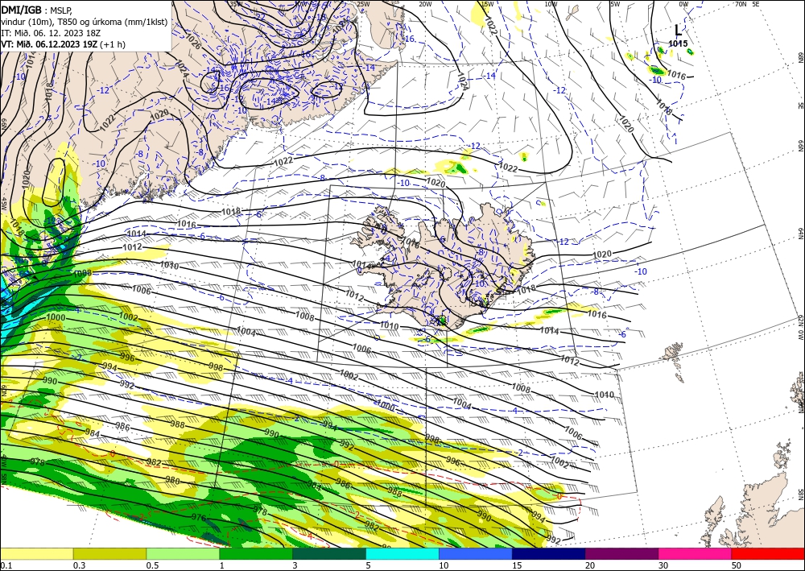805x571 pixels.
Task: Click the "20W" longitude label
Action: (x=425, y=4)
